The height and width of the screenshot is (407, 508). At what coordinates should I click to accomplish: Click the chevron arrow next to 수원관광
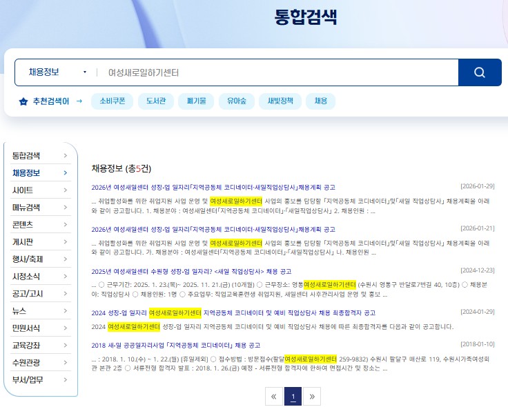tap(66, 363)
